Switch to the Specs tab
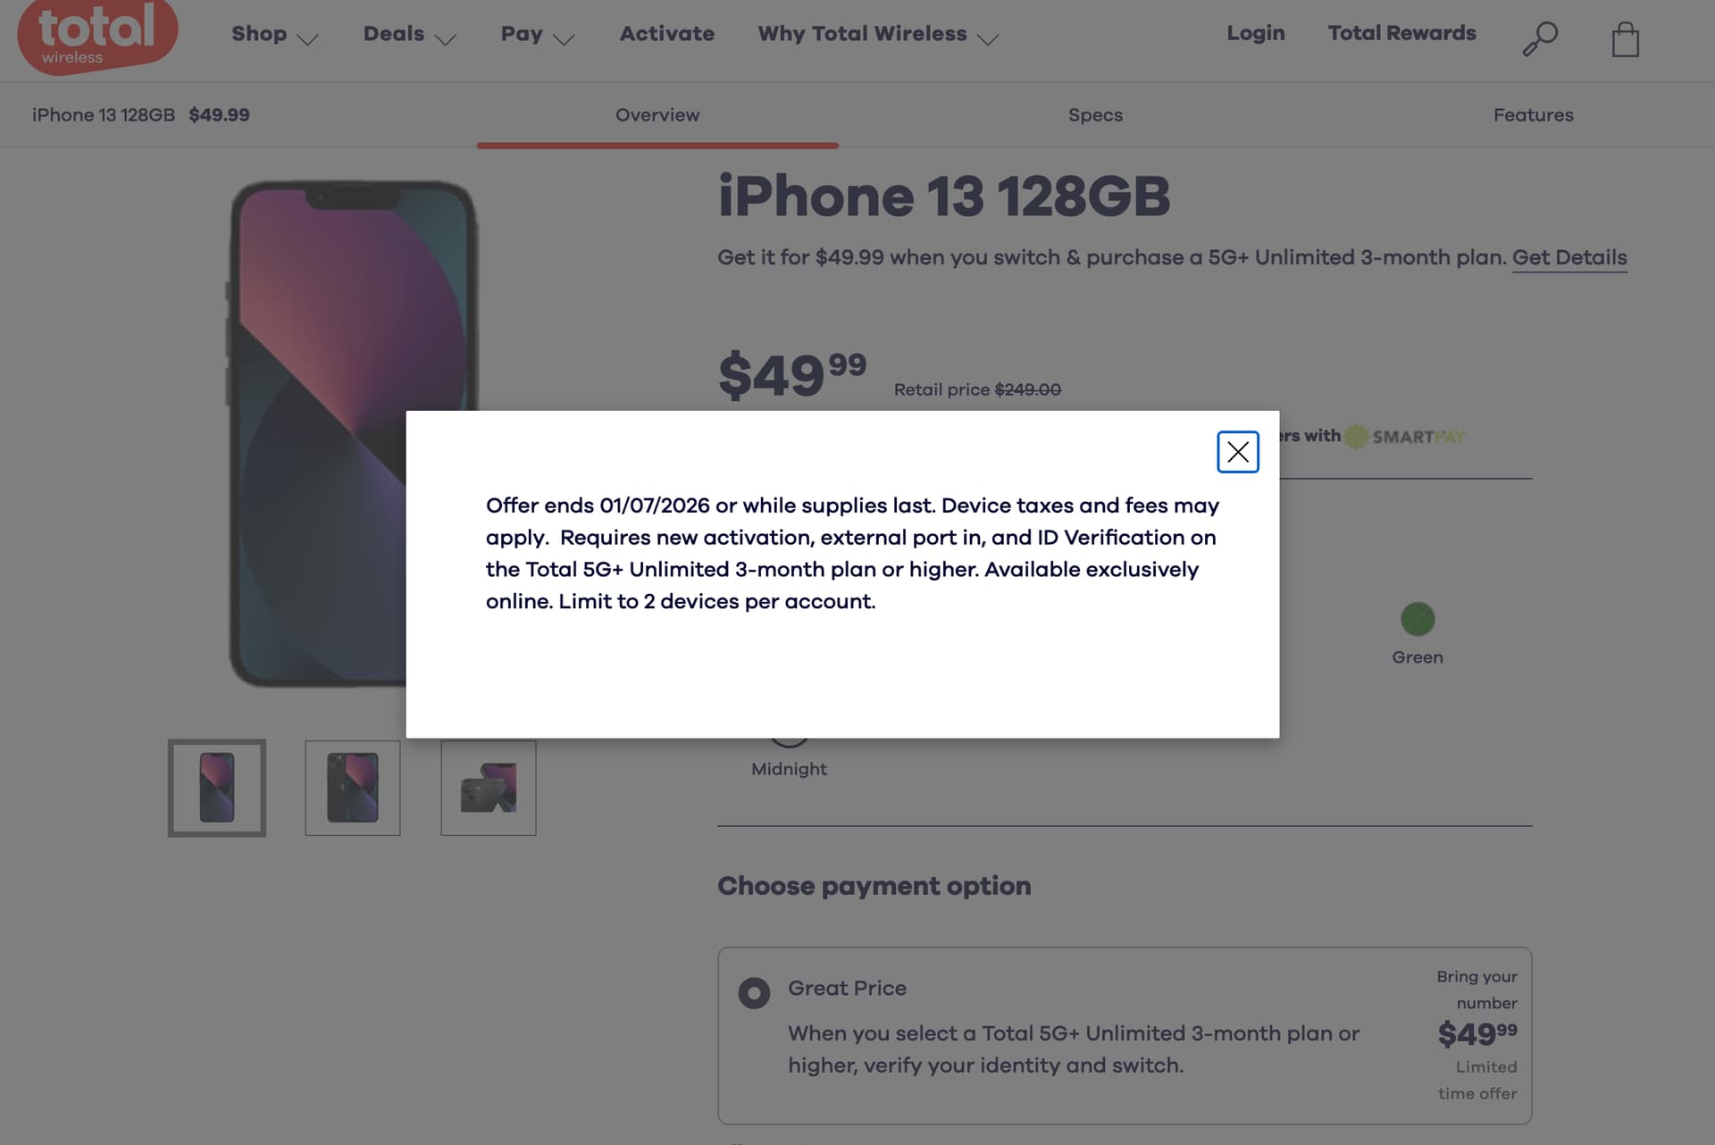 click(1095, 115)
